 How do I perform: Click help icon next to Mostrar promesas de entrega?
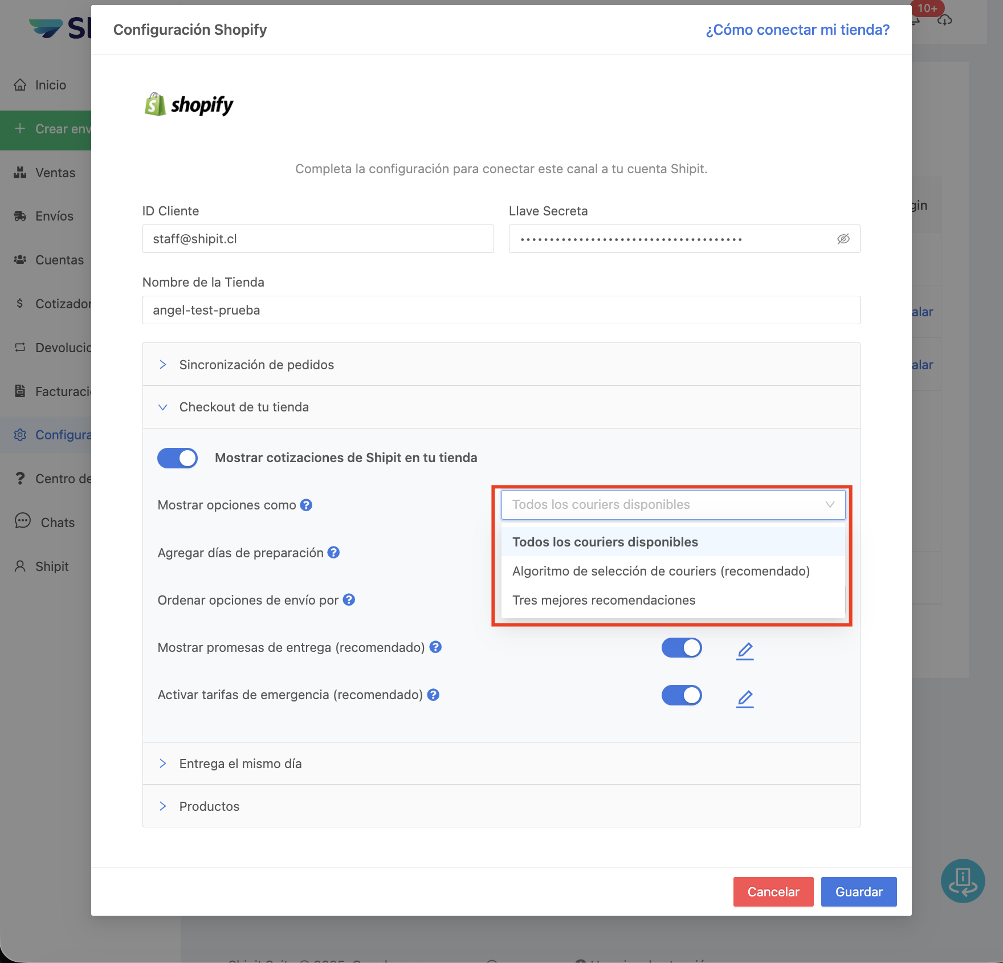(435, 647)
